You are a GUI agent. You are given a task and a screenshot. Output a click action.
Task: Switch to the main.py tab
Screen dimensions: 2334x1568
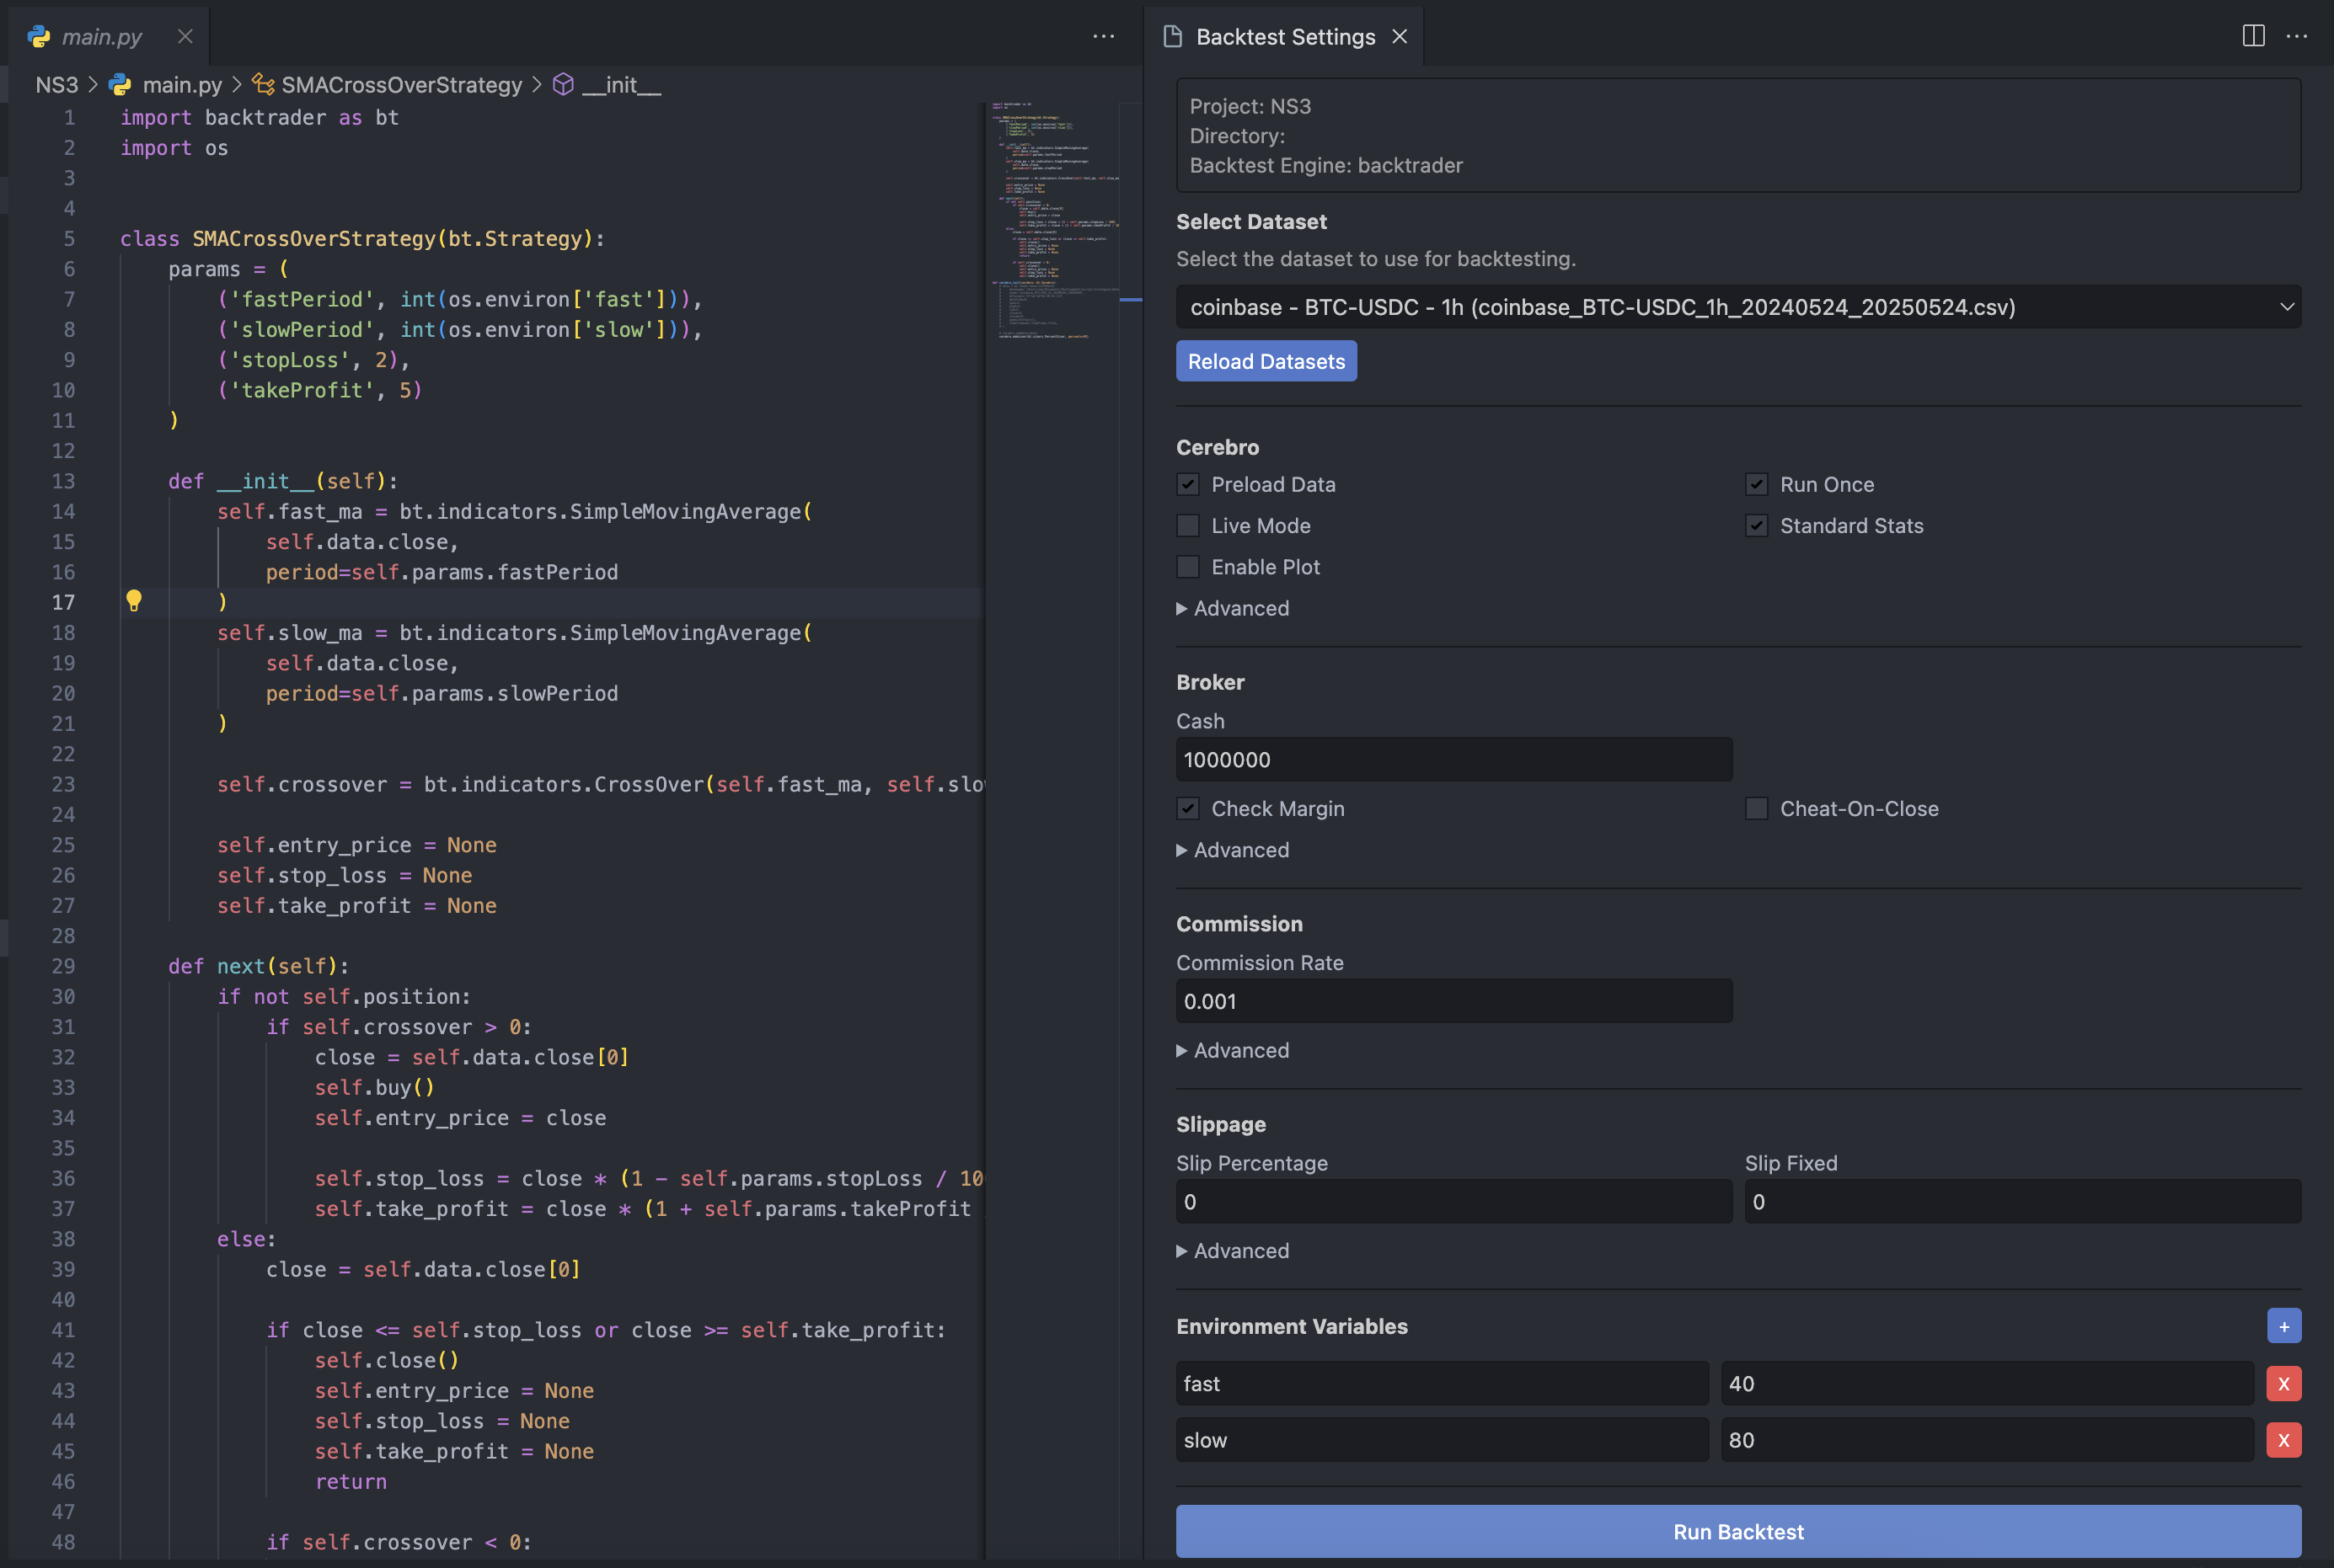(101, 37)
